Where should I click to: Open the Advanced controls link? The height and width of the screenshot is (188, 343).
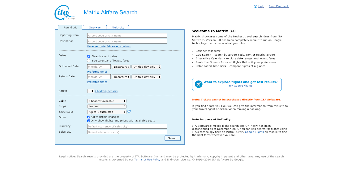point(119,47)
